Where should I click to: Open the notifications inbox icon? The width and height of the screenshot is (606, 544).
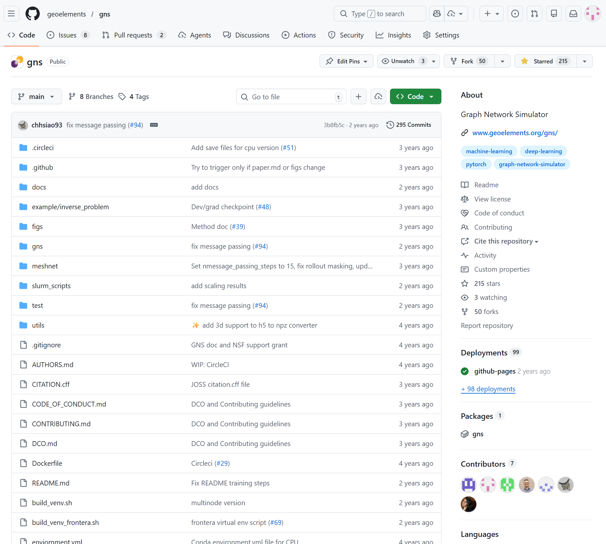click(573, 14)
